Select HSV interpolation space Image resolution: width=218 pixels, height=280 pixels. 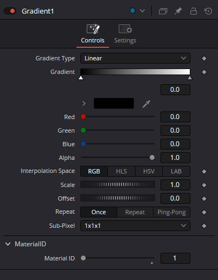tap(149, 171)
